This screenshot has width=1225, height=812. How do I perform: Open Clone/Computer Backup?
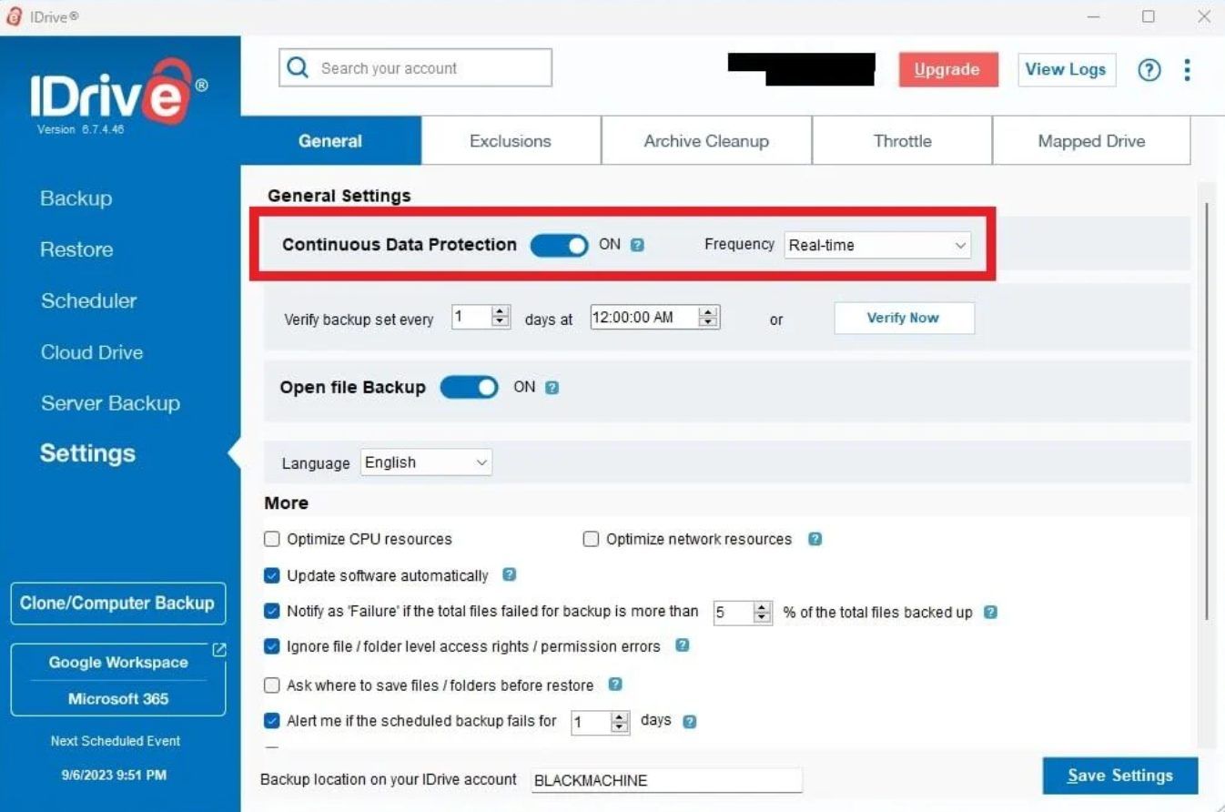pos(117,603)
